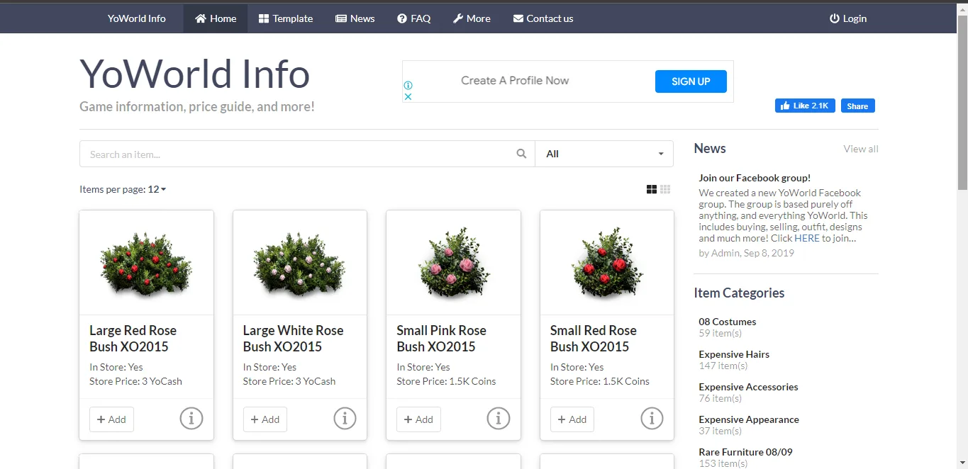Click Small Red Rose Bush thumbnail

click(x=607, y=263)
